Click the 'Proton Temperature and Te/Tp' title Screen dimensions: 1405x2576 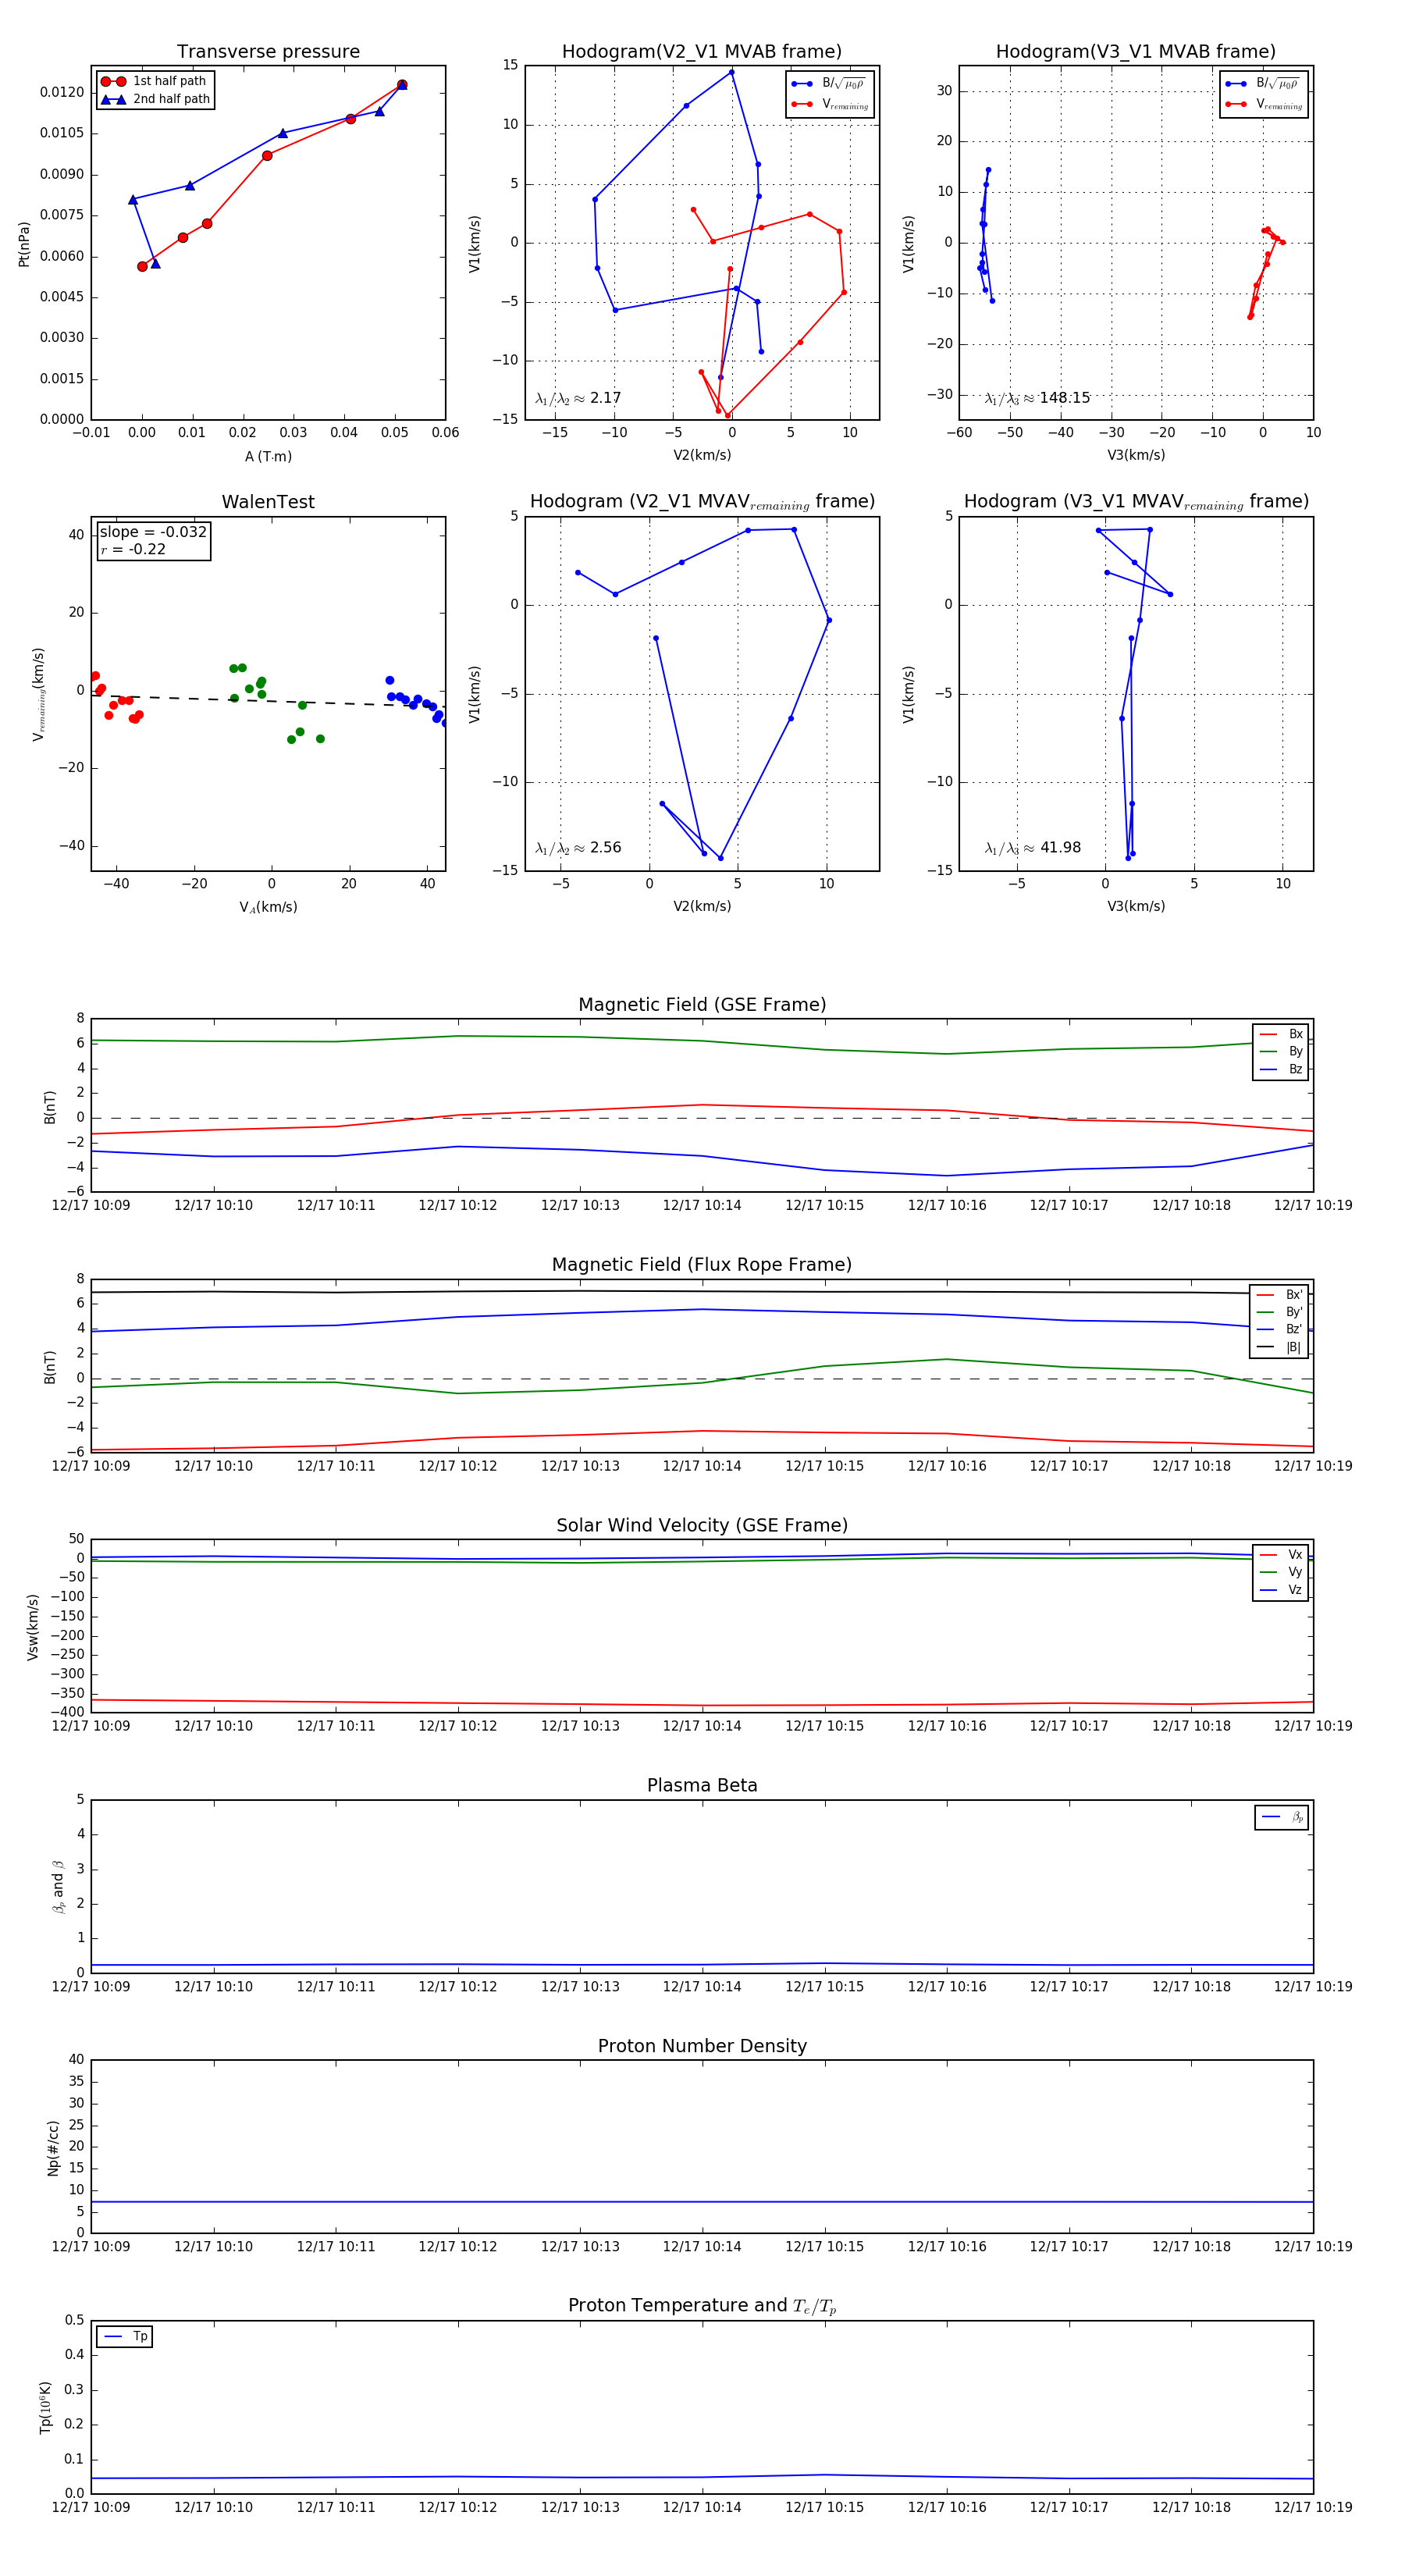(702, 2306)
